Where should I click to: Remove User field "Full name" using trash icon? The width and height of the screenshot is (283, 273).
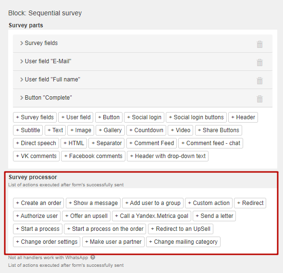(x=259, y=80)
